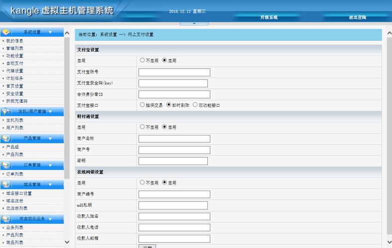This screenshot has width=392, height=248.
Task: Hide the top header using the collapse arrow
Action: 194,23
